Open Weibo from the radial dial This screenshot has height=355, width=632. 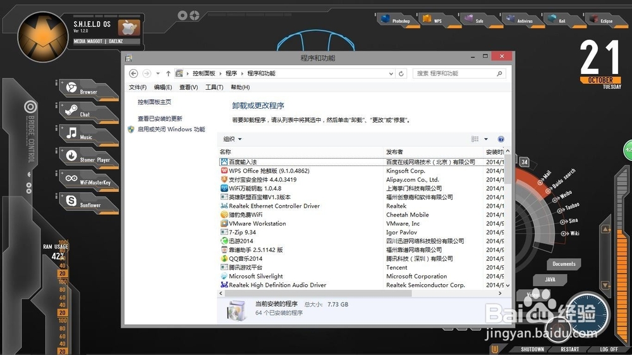coord(562,196)
